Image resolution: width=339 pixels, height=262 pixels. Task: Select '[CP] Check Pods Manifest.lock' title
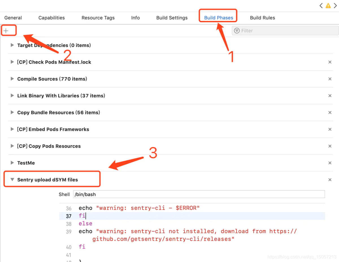54,62
